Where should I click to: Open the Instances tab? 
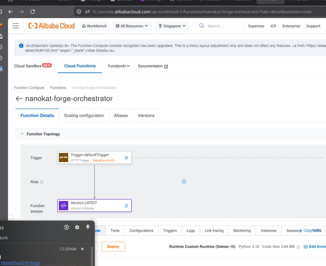(268, 231)
